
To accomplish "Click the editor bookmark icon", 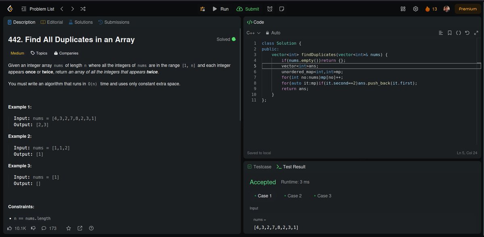I will (449, 33).
